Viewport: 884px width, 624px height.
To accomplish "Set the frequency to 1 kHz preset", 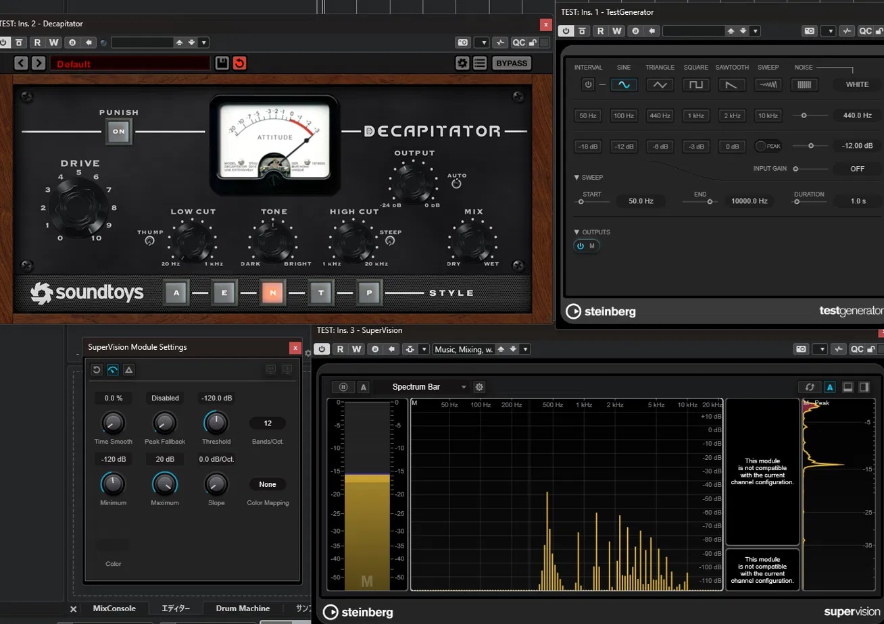I will pyautogui.click(x=695, y=115).
